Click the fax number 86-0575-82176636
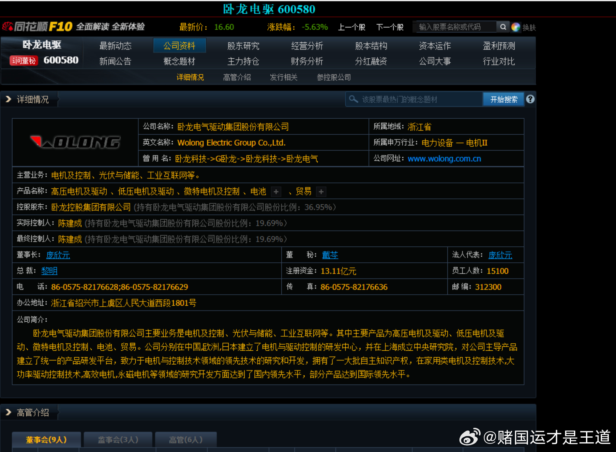Image resolution: width=616 pixels, height=452 pixels. tap(354, 287)
